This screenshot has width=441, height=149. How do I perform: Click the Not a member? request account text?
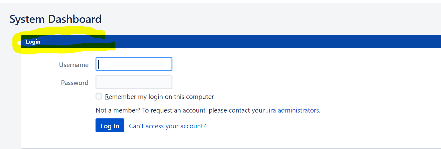[180, 110]
